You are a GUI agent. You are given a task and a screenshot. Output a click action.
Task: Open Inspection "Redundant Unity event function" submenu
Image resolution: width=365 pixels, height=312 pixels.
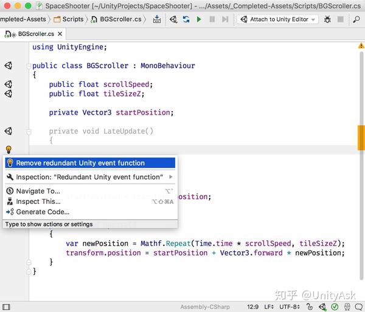pos(90,177)
